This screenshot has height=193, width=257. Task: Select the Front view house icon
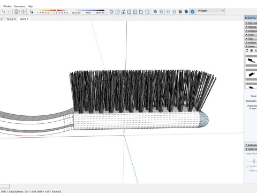pos(123,12)
